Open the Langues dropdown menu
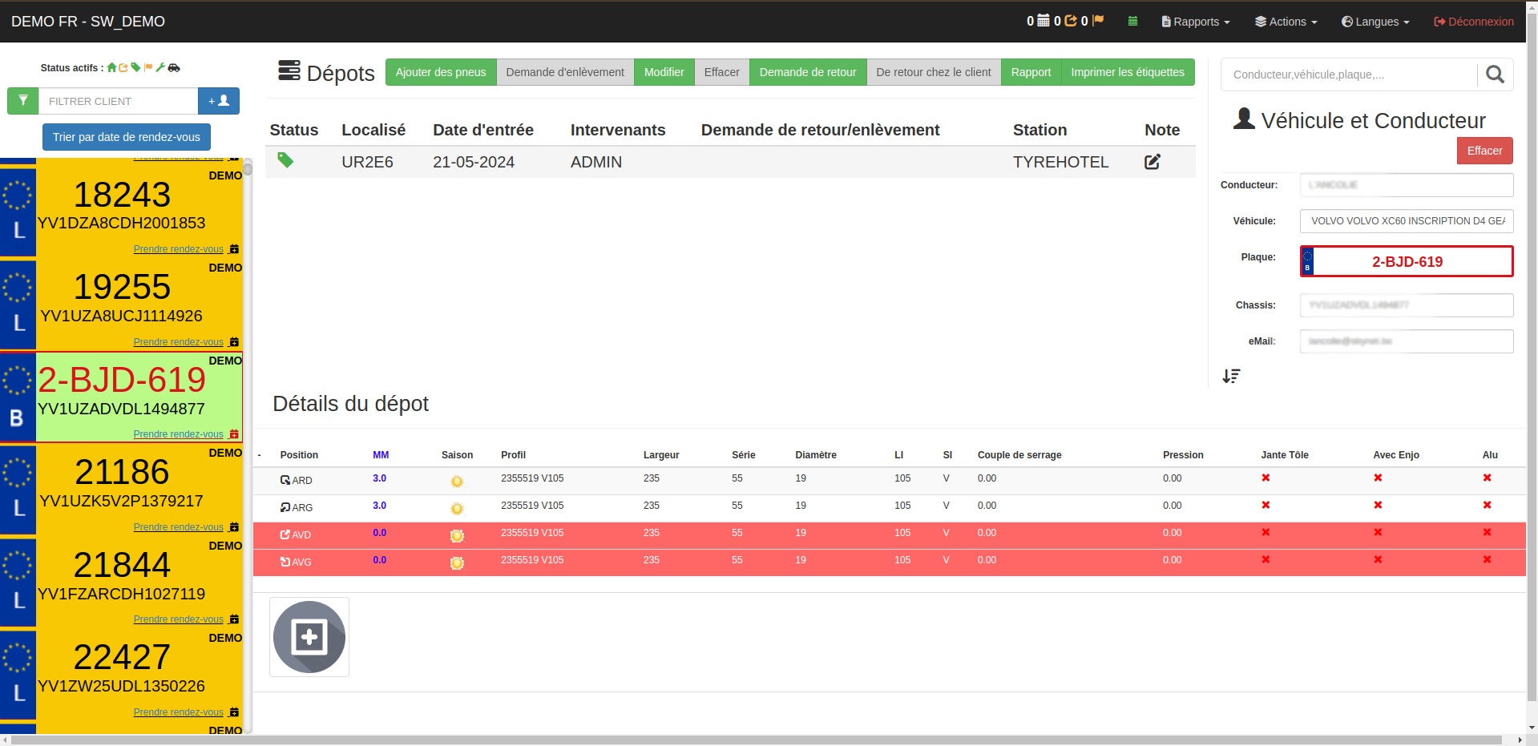Viewport: 1538px width, 746px height. coord(1375,22)
